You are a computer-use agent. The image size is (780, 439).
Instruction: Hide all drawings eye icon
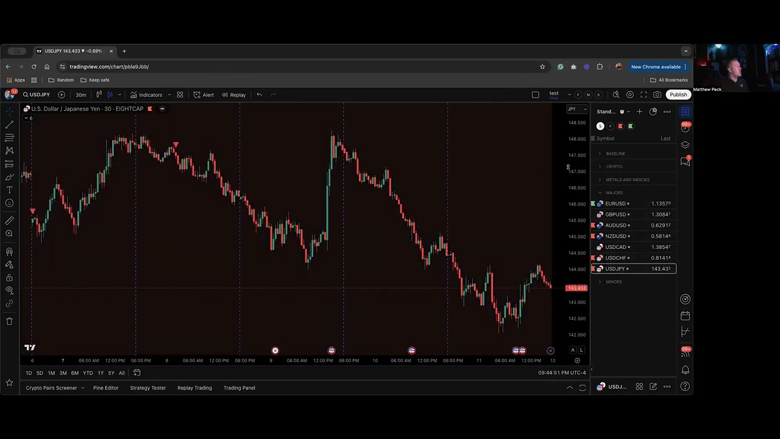pyautogui.click(x=9, y=290)
